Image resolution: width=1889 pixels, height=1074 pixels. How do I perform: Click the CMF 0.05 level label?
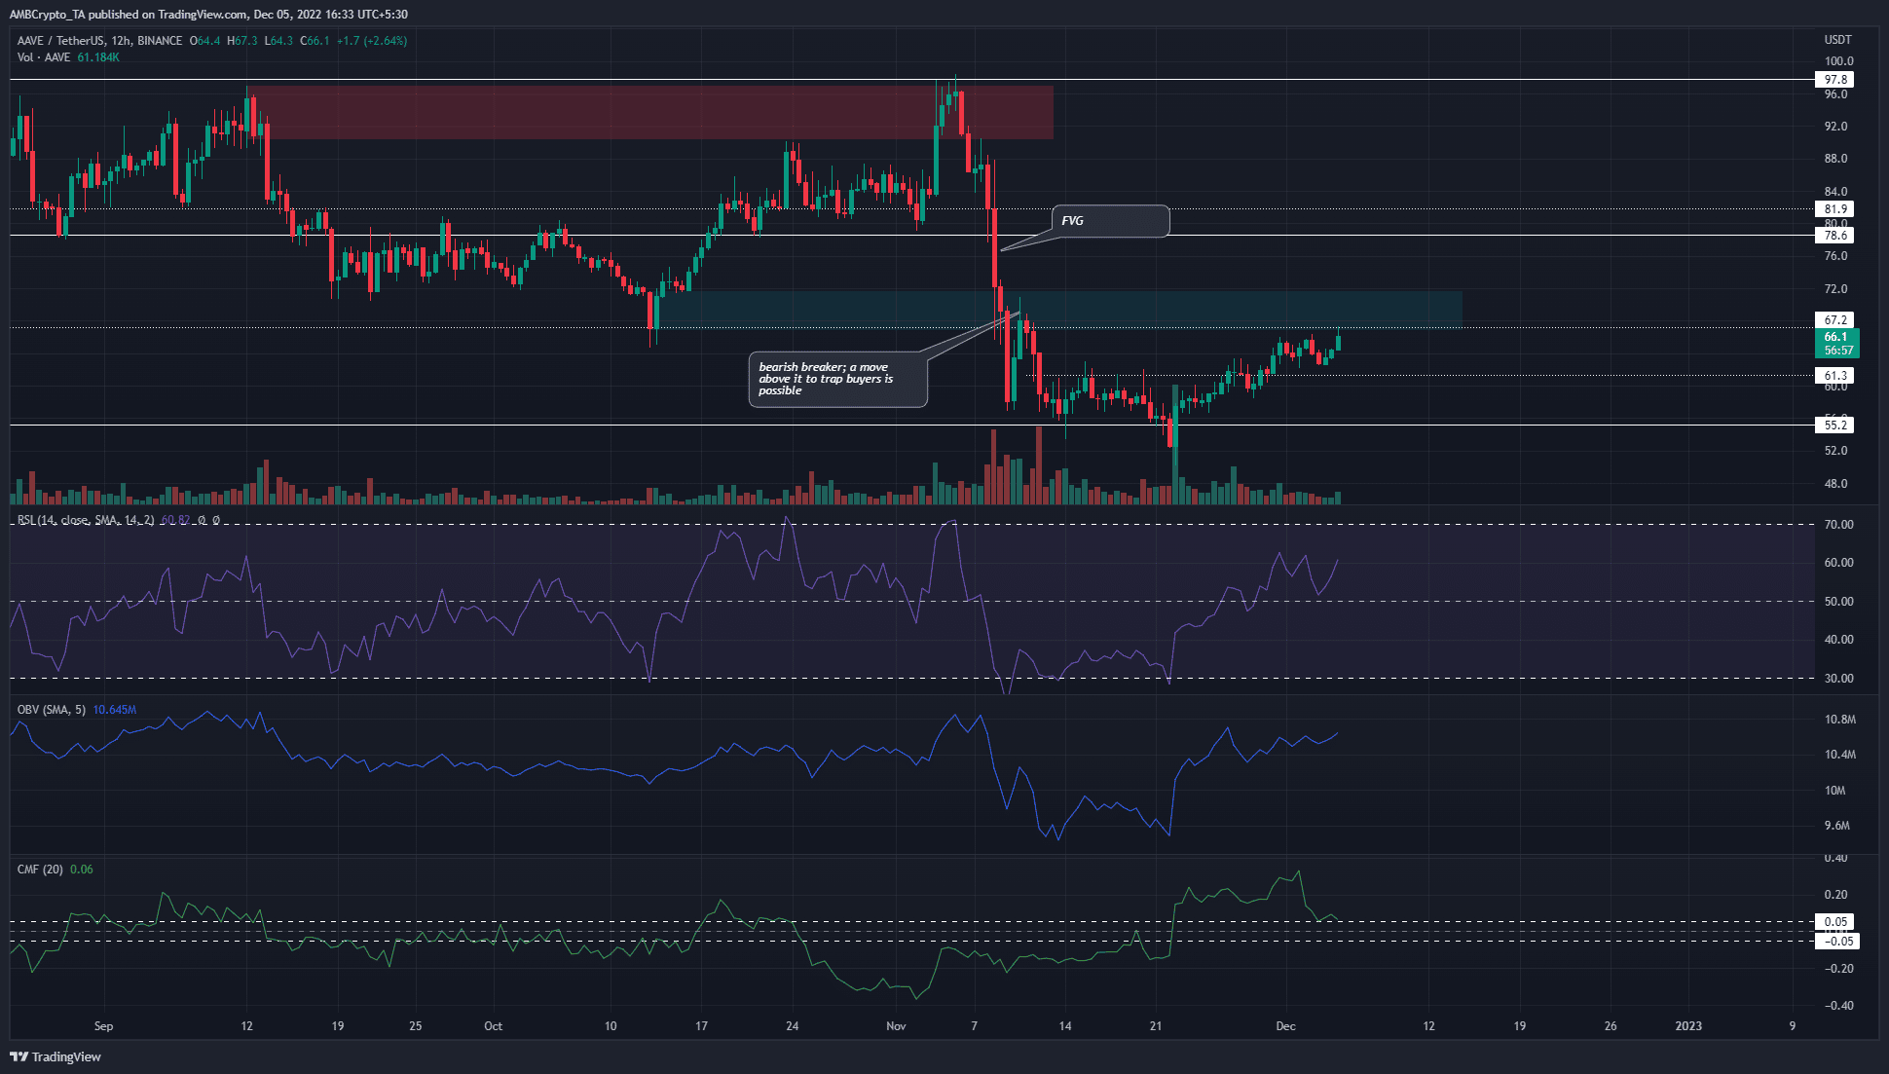(1835, 922)
